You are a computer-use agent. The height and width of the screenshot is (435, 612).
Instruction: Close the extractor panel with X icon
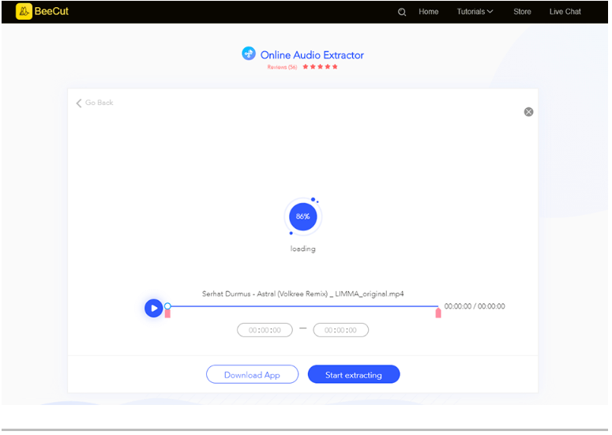coord(528,112)
